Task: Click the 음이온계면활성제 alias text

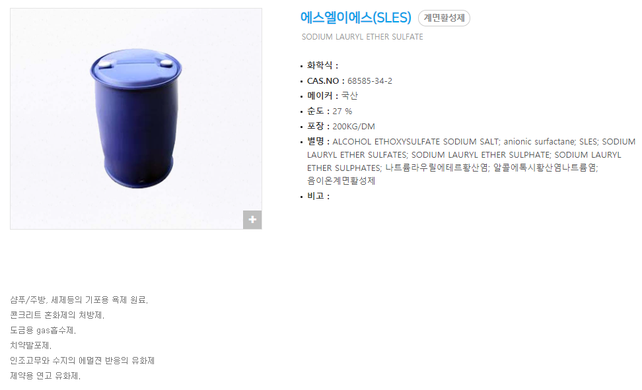Action: click(x=341, y=181)
